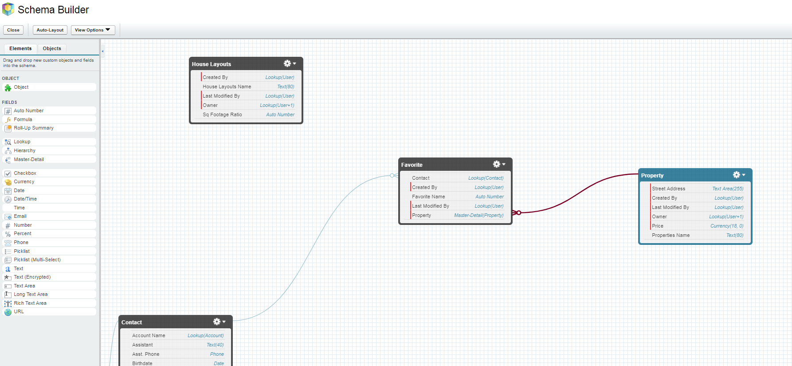Screen dimensions: 792x366
Task: Click Lookup(Contact) link in Favorite object
Action: 486,178
